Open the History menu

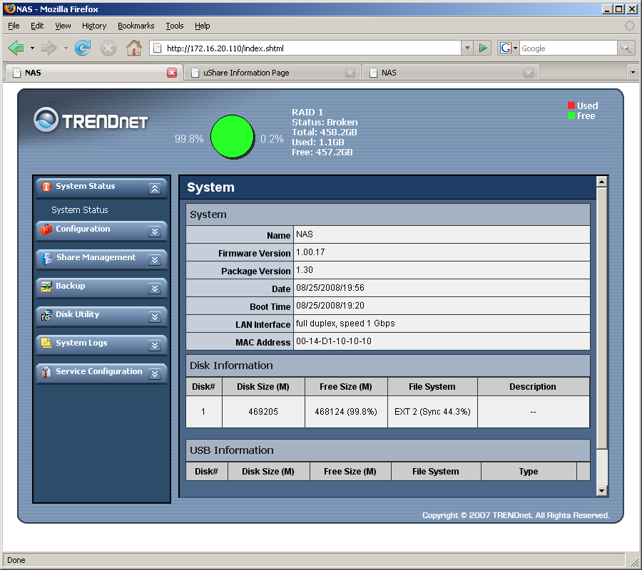click(93, 26)
